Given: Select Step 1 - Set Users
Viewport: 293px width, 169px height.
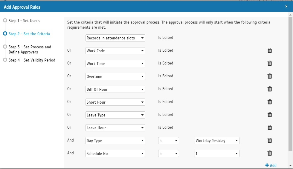Looking at the screenshot, I should pos(24,21).
